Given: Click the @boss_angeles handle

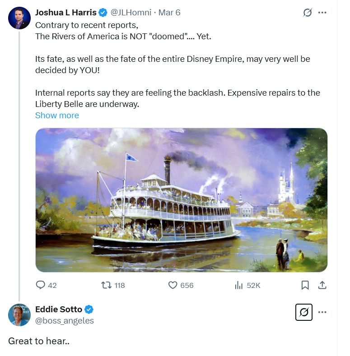Looking at the screenshot, I should coord(65,321).
